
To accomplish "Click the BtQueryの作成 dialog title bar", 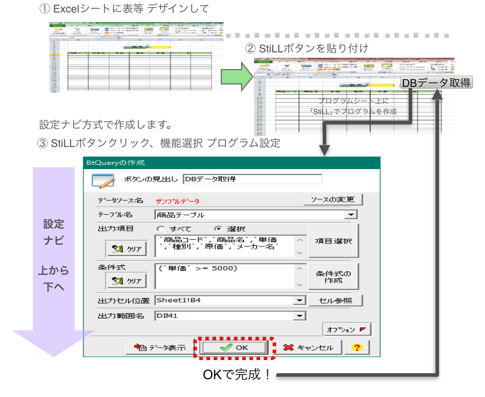I will coord(231,162).
